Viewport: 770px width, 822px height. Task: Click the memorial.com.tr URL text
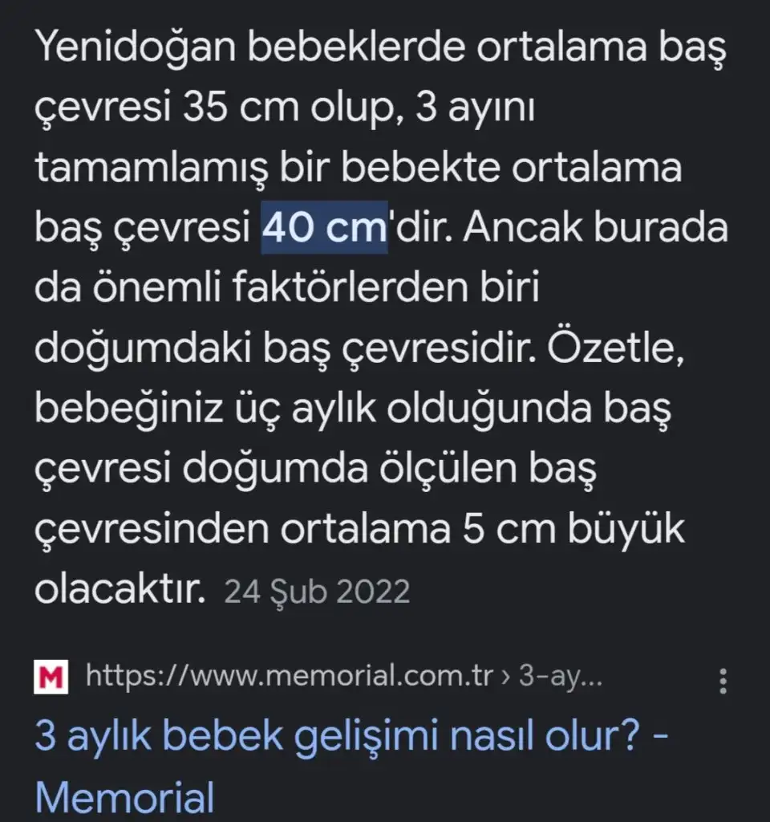[289, 677]
